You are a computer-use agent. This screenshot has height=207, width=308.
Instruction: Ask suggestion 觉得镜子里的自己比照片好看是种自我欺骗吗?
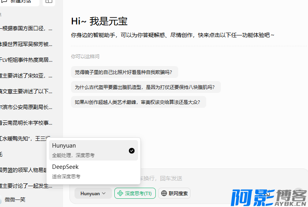point(125,72)
